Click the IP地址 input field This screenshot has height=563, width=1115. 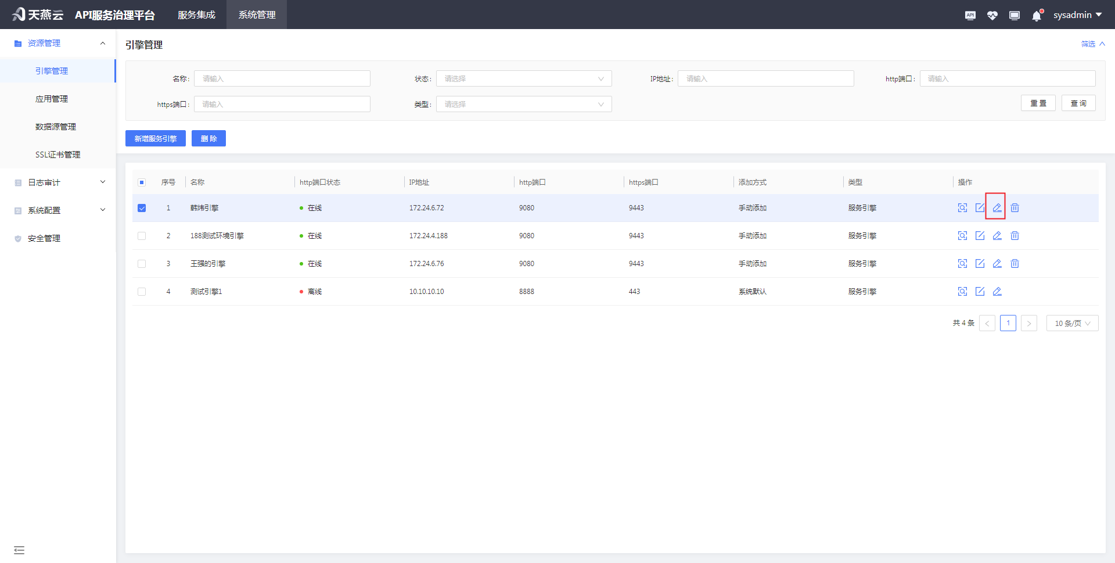tap(765, 78)
